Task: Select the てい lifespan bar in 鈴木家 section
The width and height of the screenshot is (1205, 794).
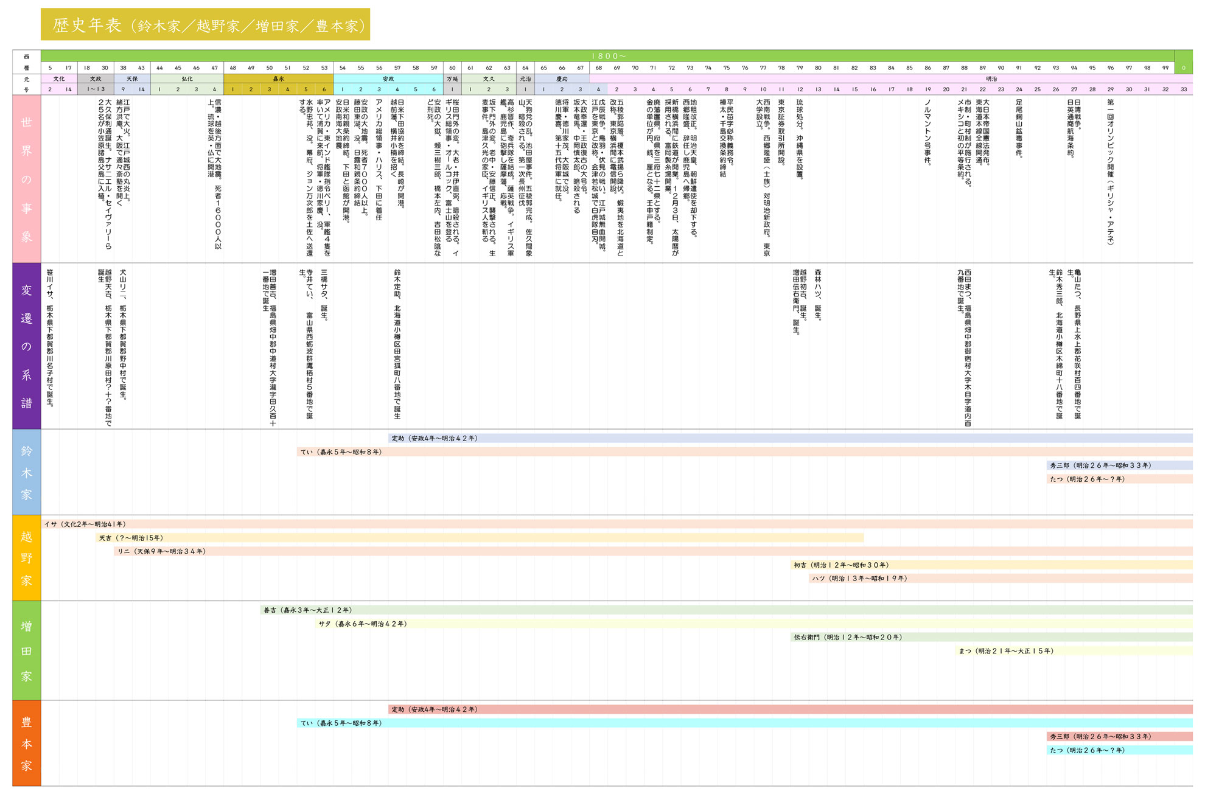Action: click(x=744, y=452)
